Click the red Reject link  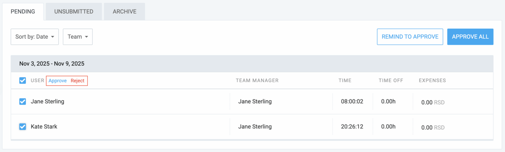tap(78, 81)
